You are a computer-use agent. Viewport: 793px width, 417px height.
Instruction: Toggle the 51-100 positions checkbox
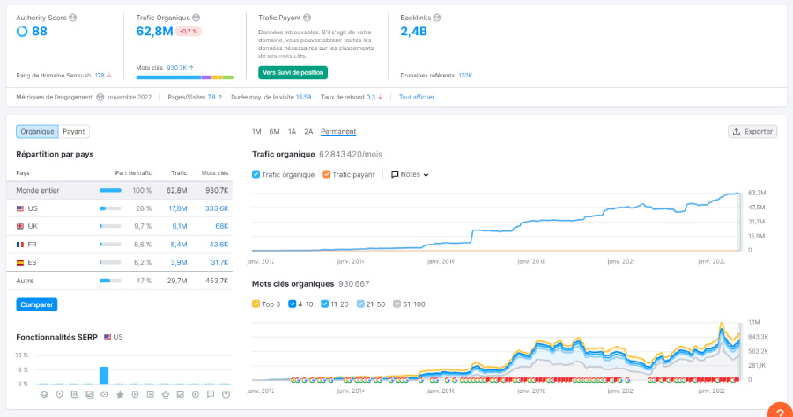(397, 304)
